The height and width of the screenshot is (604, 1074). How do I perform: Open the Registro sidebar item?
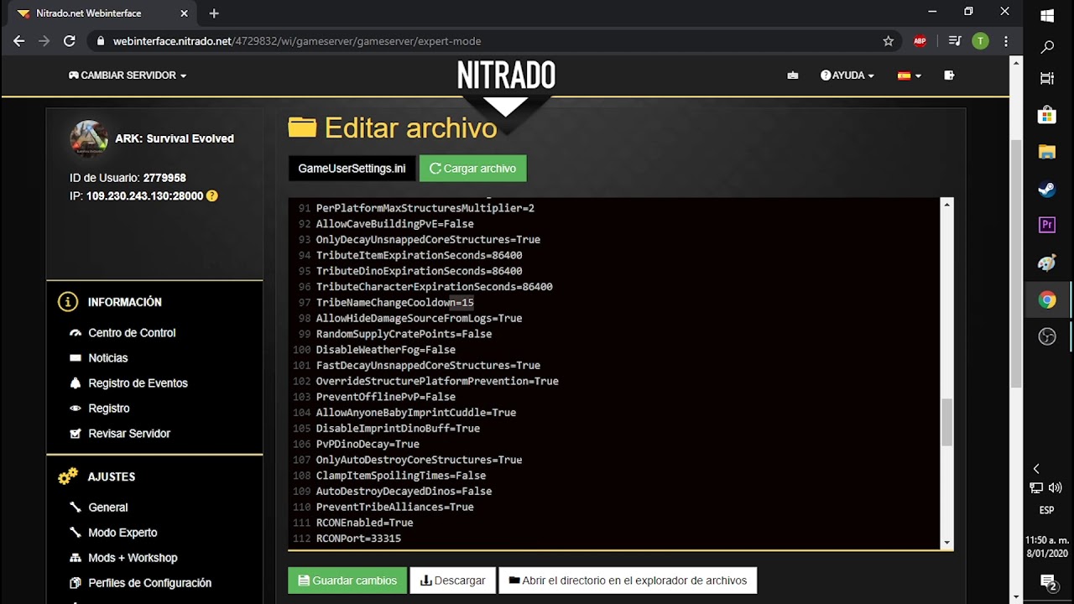point(109,409)
